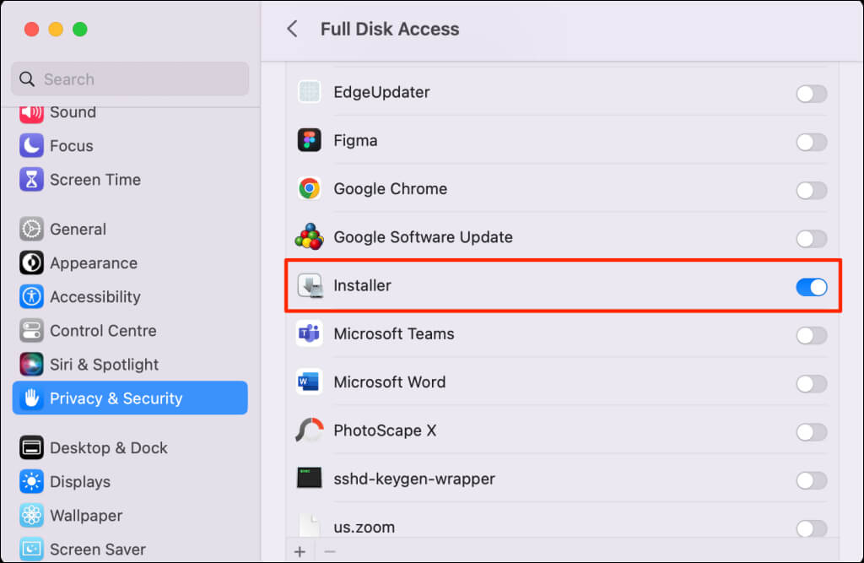Click the Google Chrome app icon
This screenshot has height=563, width=864.
pos(310,188)
